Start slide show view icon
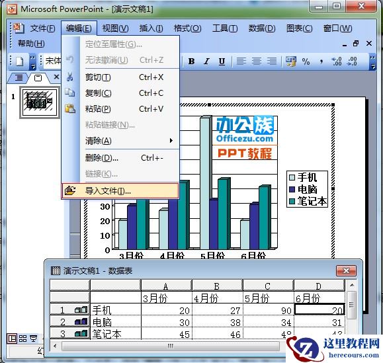The image size is (383, 363). click(34, 339)
